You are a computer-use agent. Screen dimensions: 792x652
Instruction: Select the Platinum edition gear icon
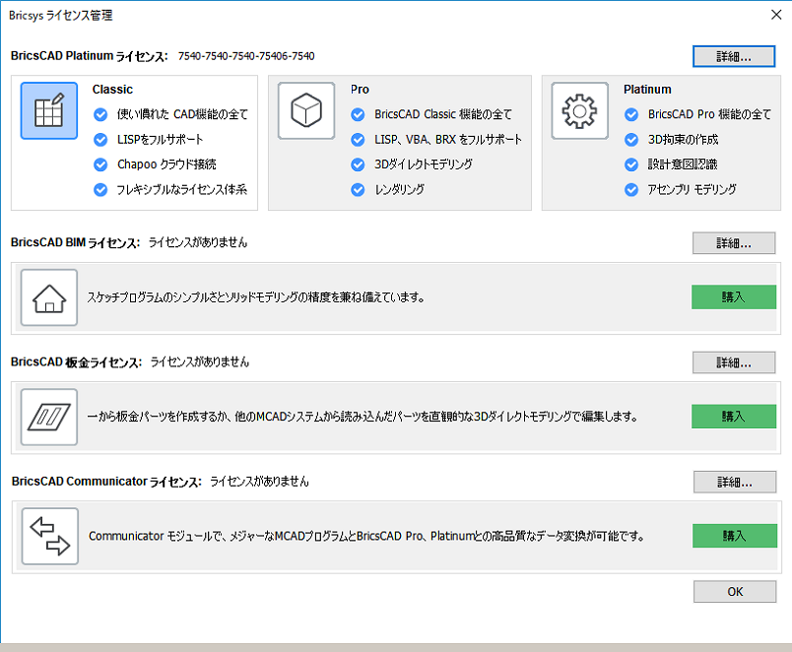tap(580, 110)
